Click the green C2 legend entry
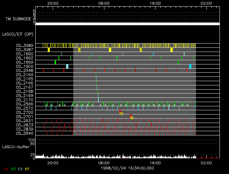Viewport: 229px width, 174px height. (13, 169)
